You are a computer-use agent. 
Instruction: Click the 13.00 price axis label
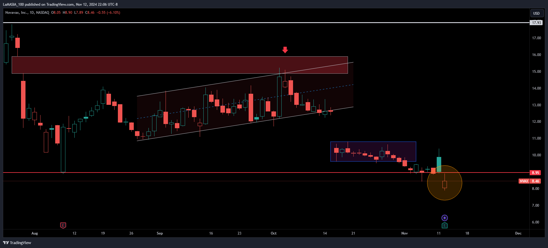[x=536, y=105]
